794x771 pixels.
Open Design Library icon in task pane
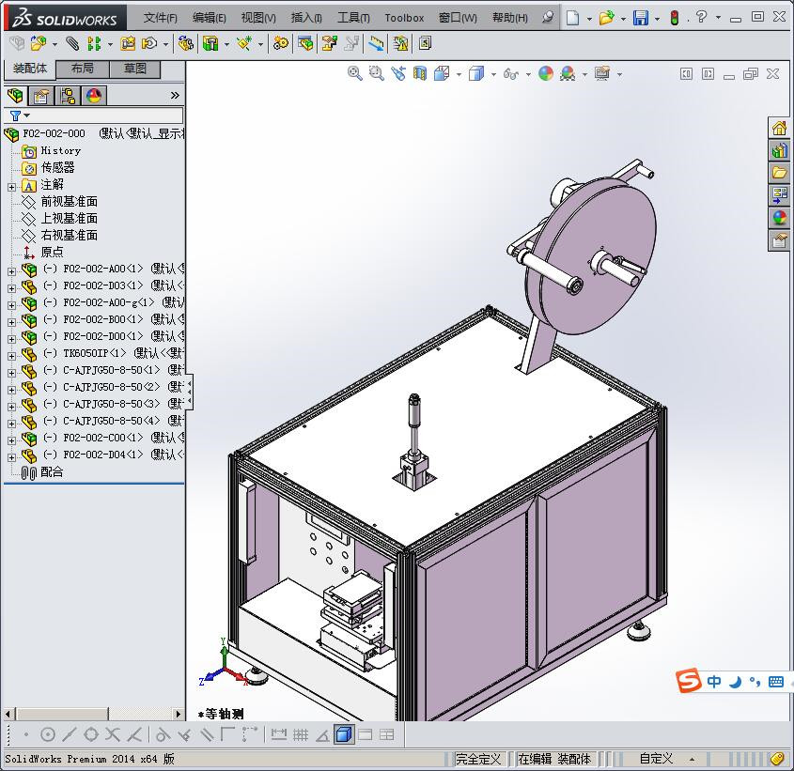pos(779,150)
